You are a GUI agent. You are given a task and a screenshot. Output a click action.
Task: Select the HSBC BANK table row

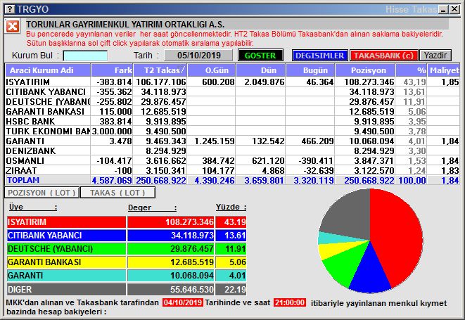tap(232, 121)
